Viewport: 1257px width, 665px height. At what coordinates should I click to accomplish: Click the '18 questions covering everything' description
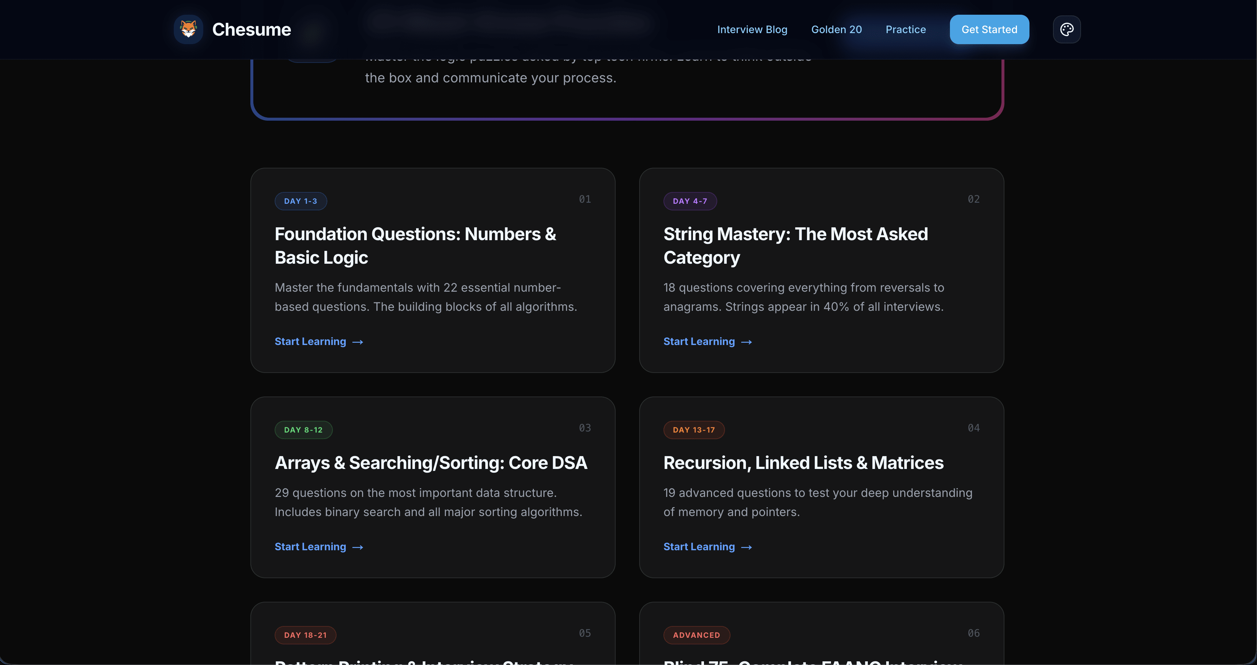pos(804,297)
